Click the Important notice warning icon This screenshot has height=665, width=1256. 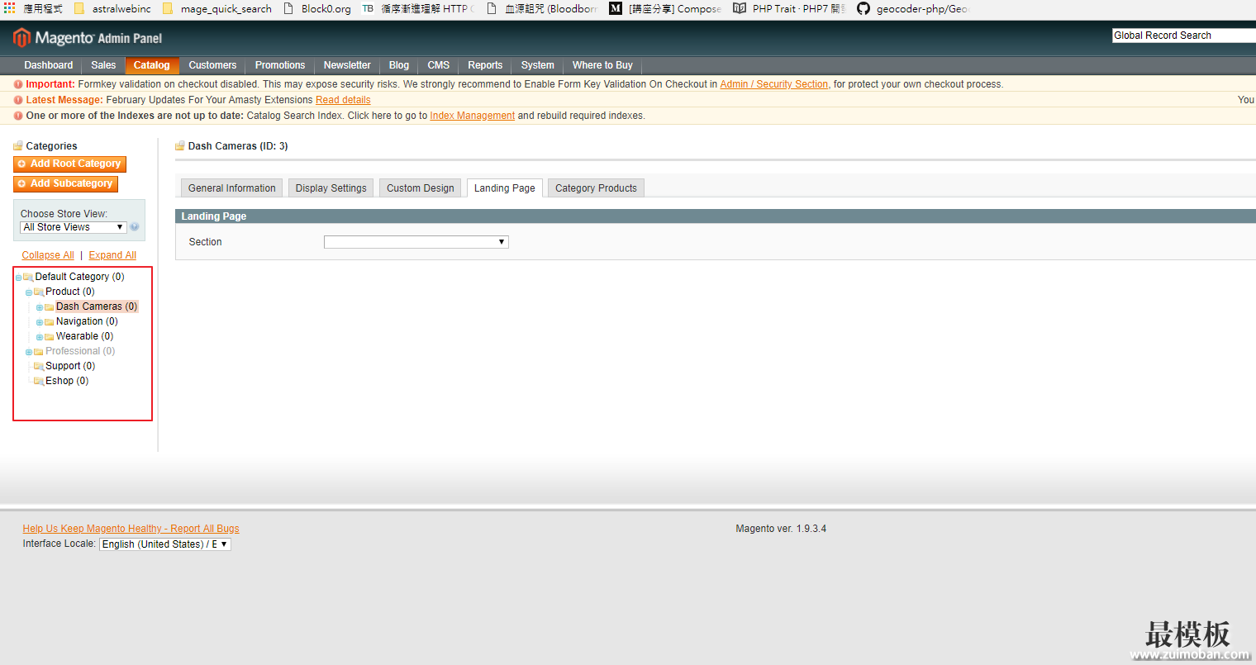click(18, 84)
